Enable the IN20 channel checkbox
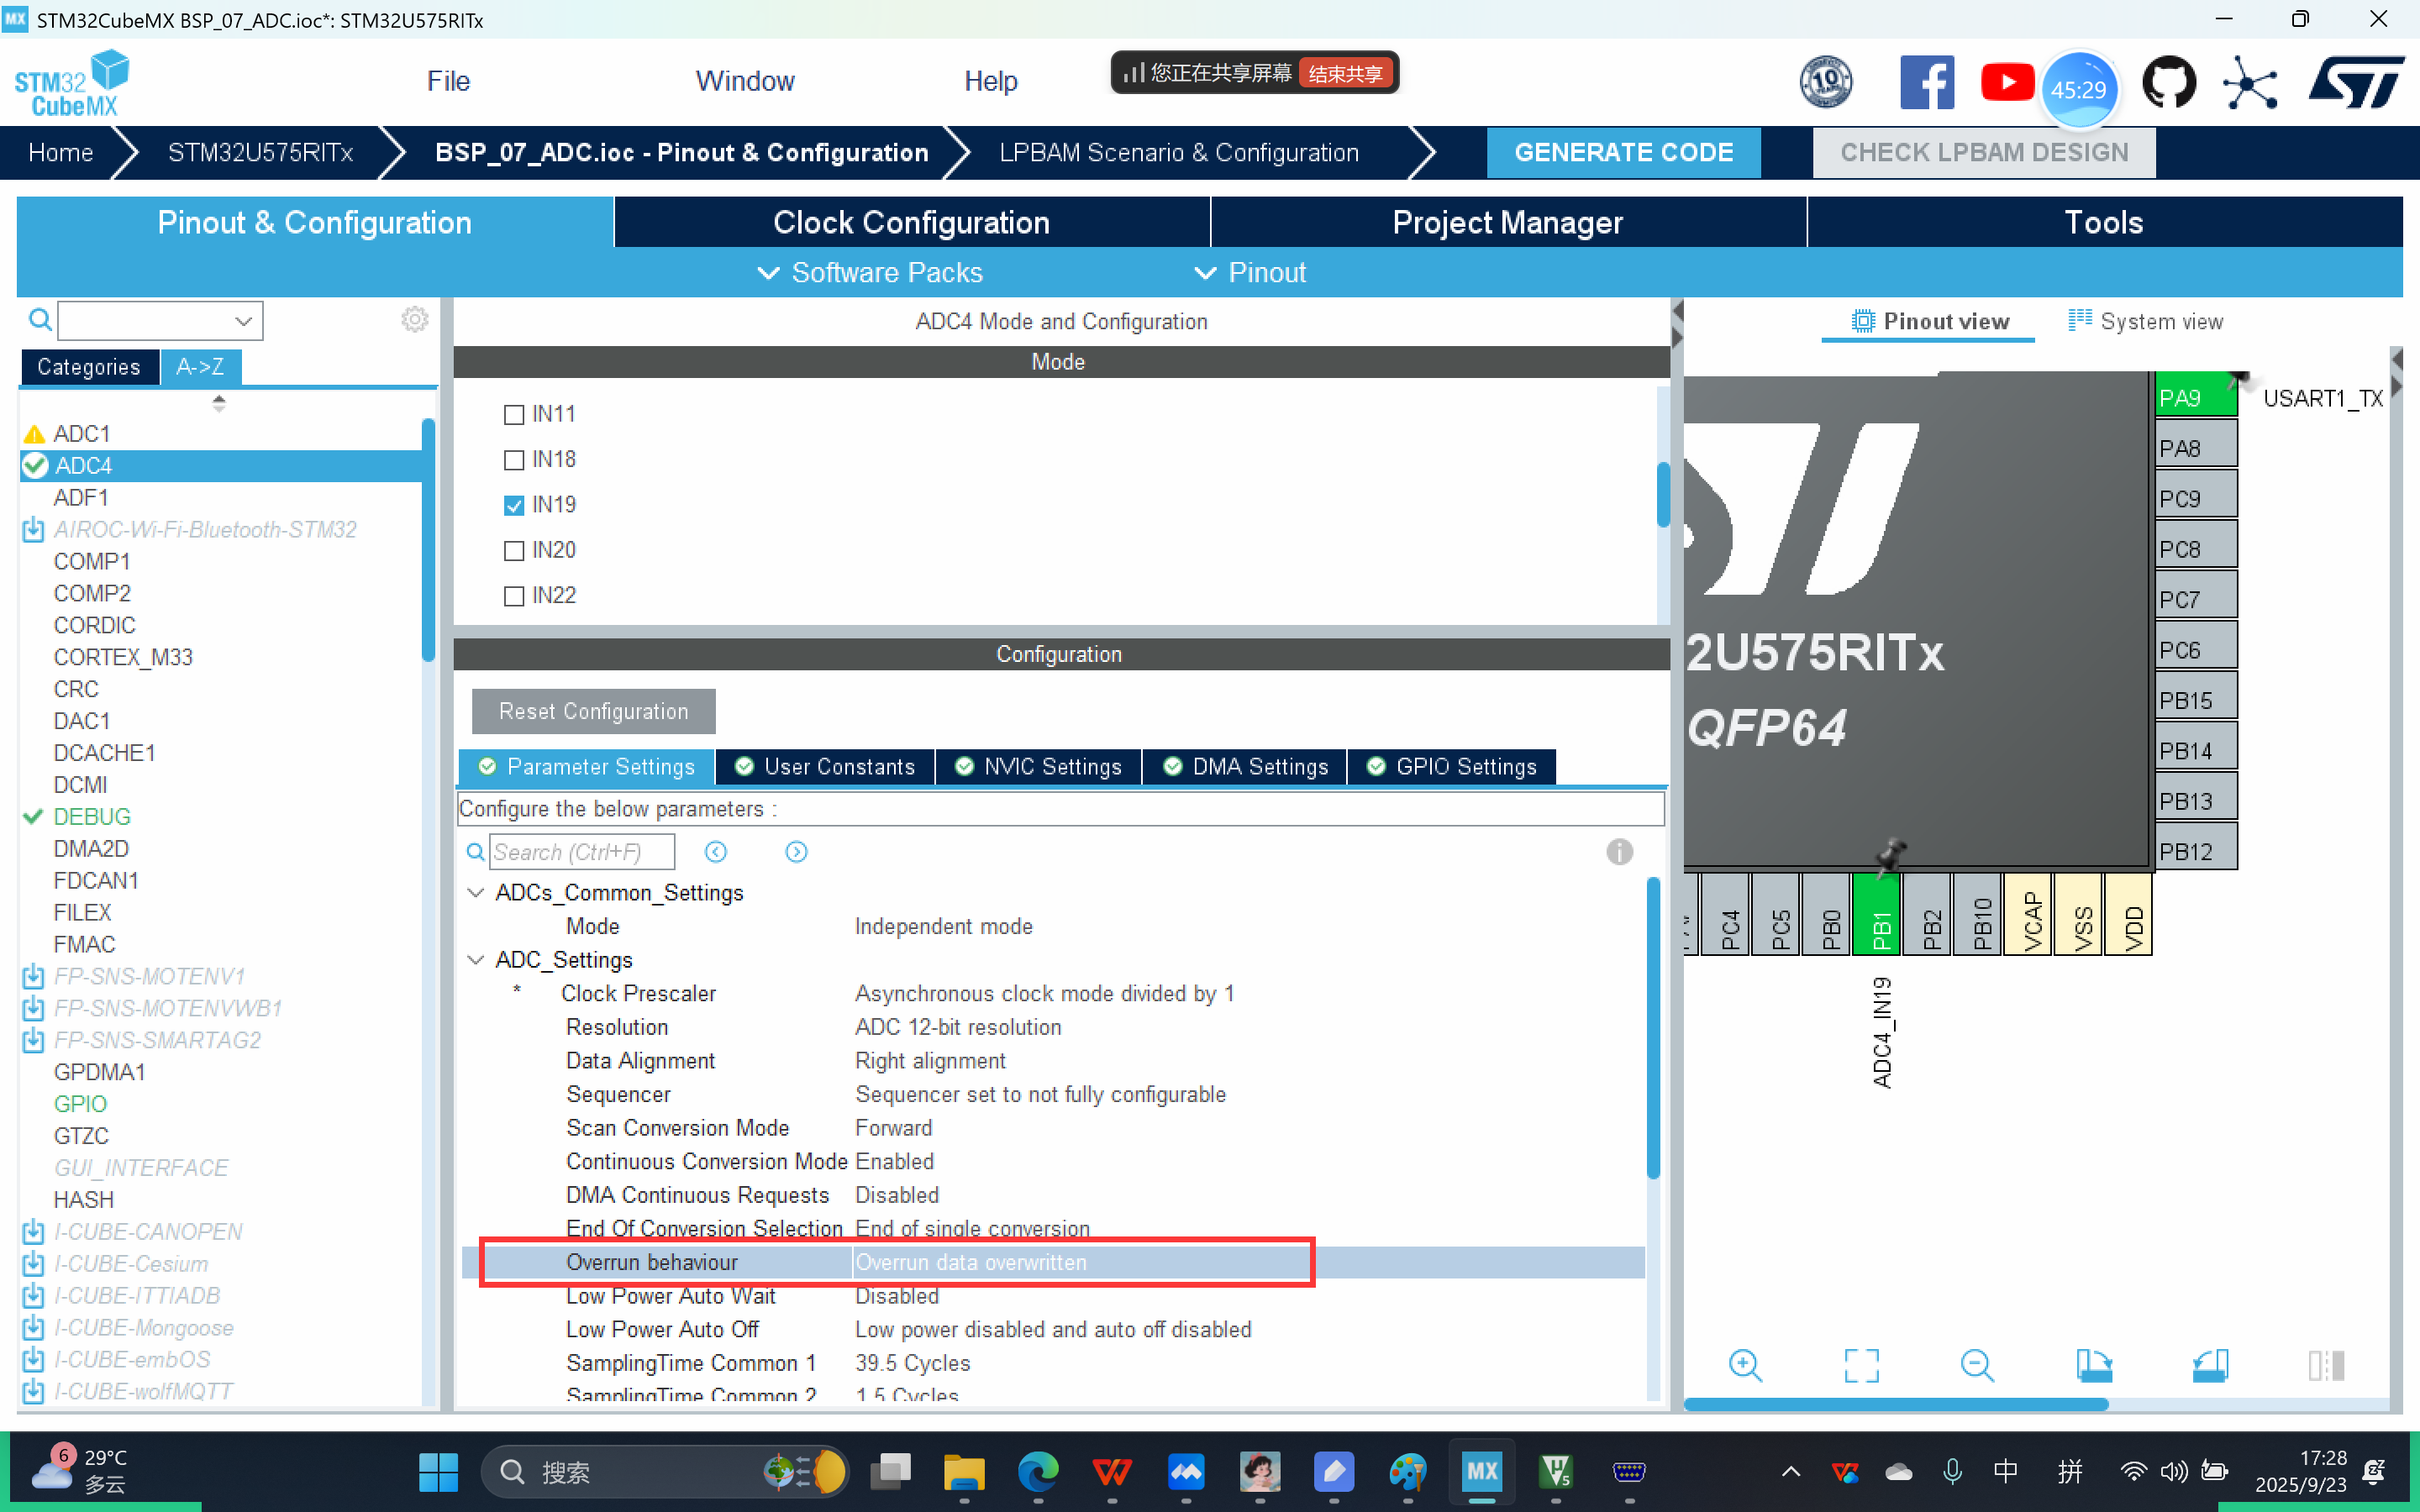 pyautogui.click(x=514, y=551)
